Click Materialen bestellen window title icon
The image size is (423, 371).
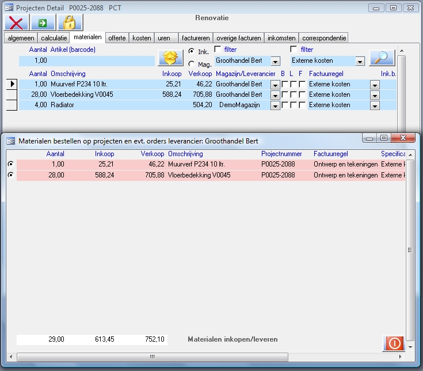(x=10, y=141)
